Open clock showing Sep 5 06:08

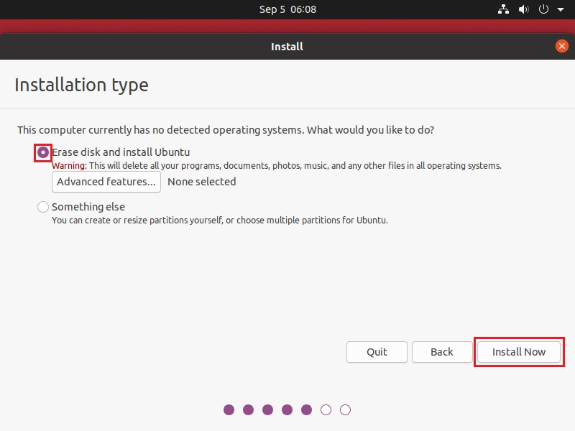click(287, 9)
